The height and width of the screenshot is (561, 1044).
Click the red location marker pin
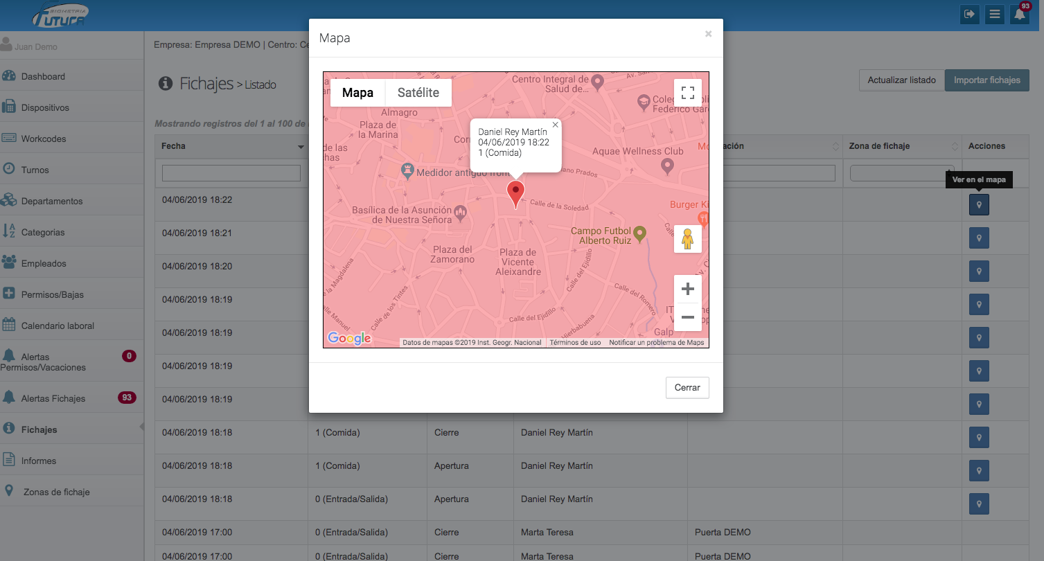[x=515, y=193]
